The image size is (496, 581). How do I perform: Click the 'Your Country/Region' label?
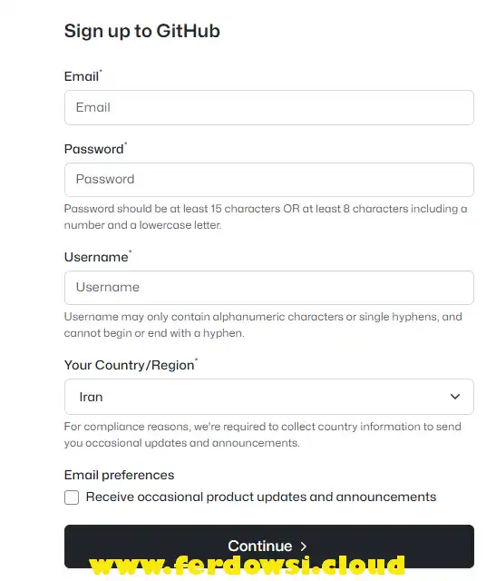pos(131,365)
